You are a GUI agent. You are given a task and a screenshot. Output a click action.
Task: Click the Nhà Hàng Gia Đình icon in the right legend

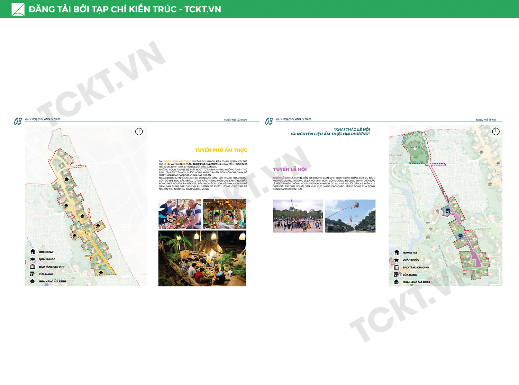397,282
